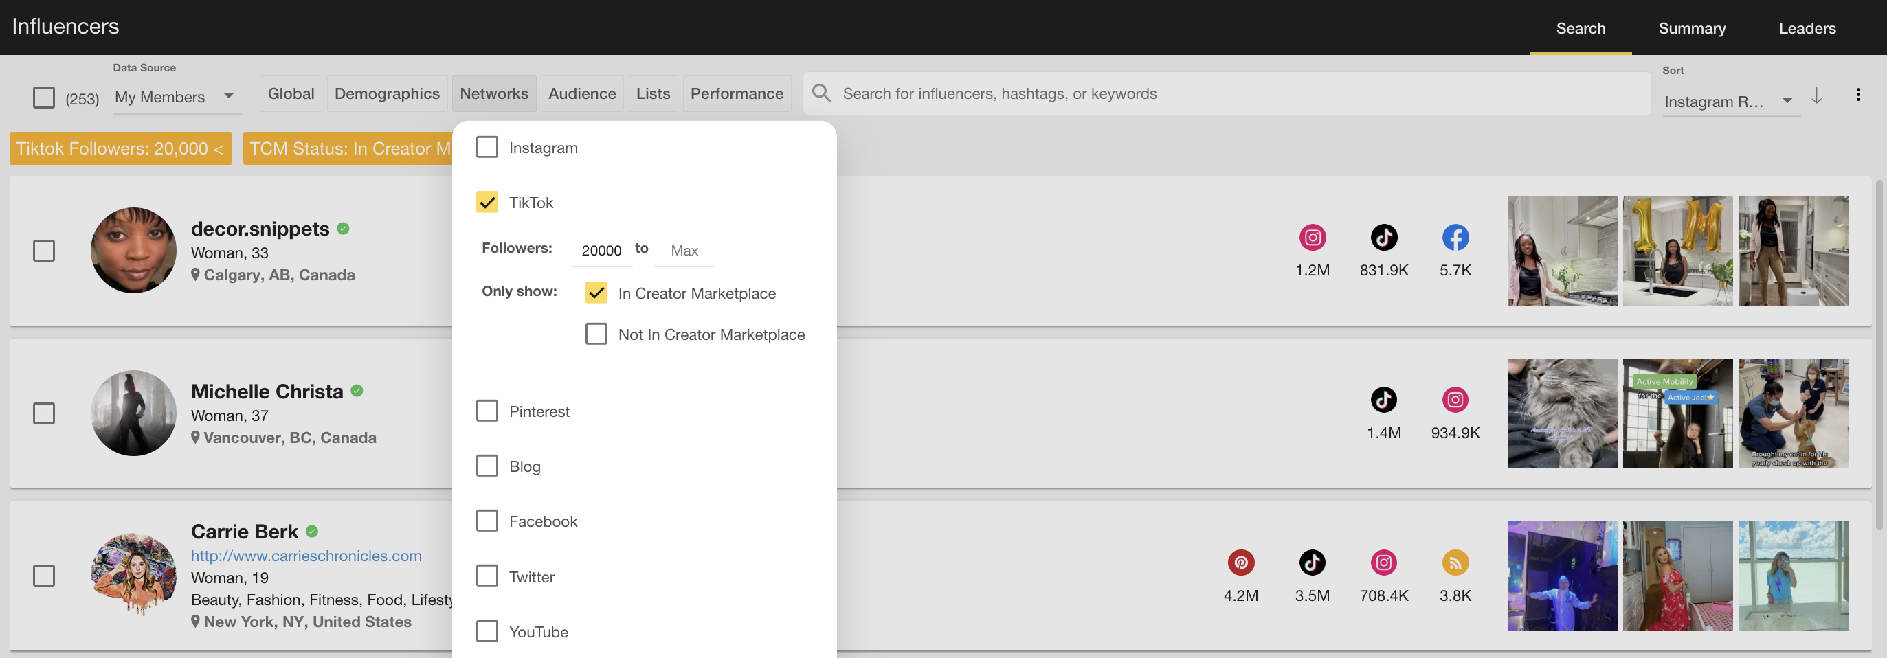
Task: Click Carrie Berk's Pinterest icon
Action: [1240, 562]
